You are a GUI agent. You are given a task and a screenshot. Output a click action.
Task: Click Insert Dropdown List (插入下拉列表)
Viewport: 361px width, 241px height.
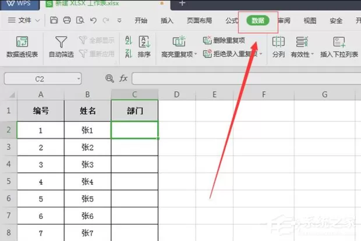point(339,47)
